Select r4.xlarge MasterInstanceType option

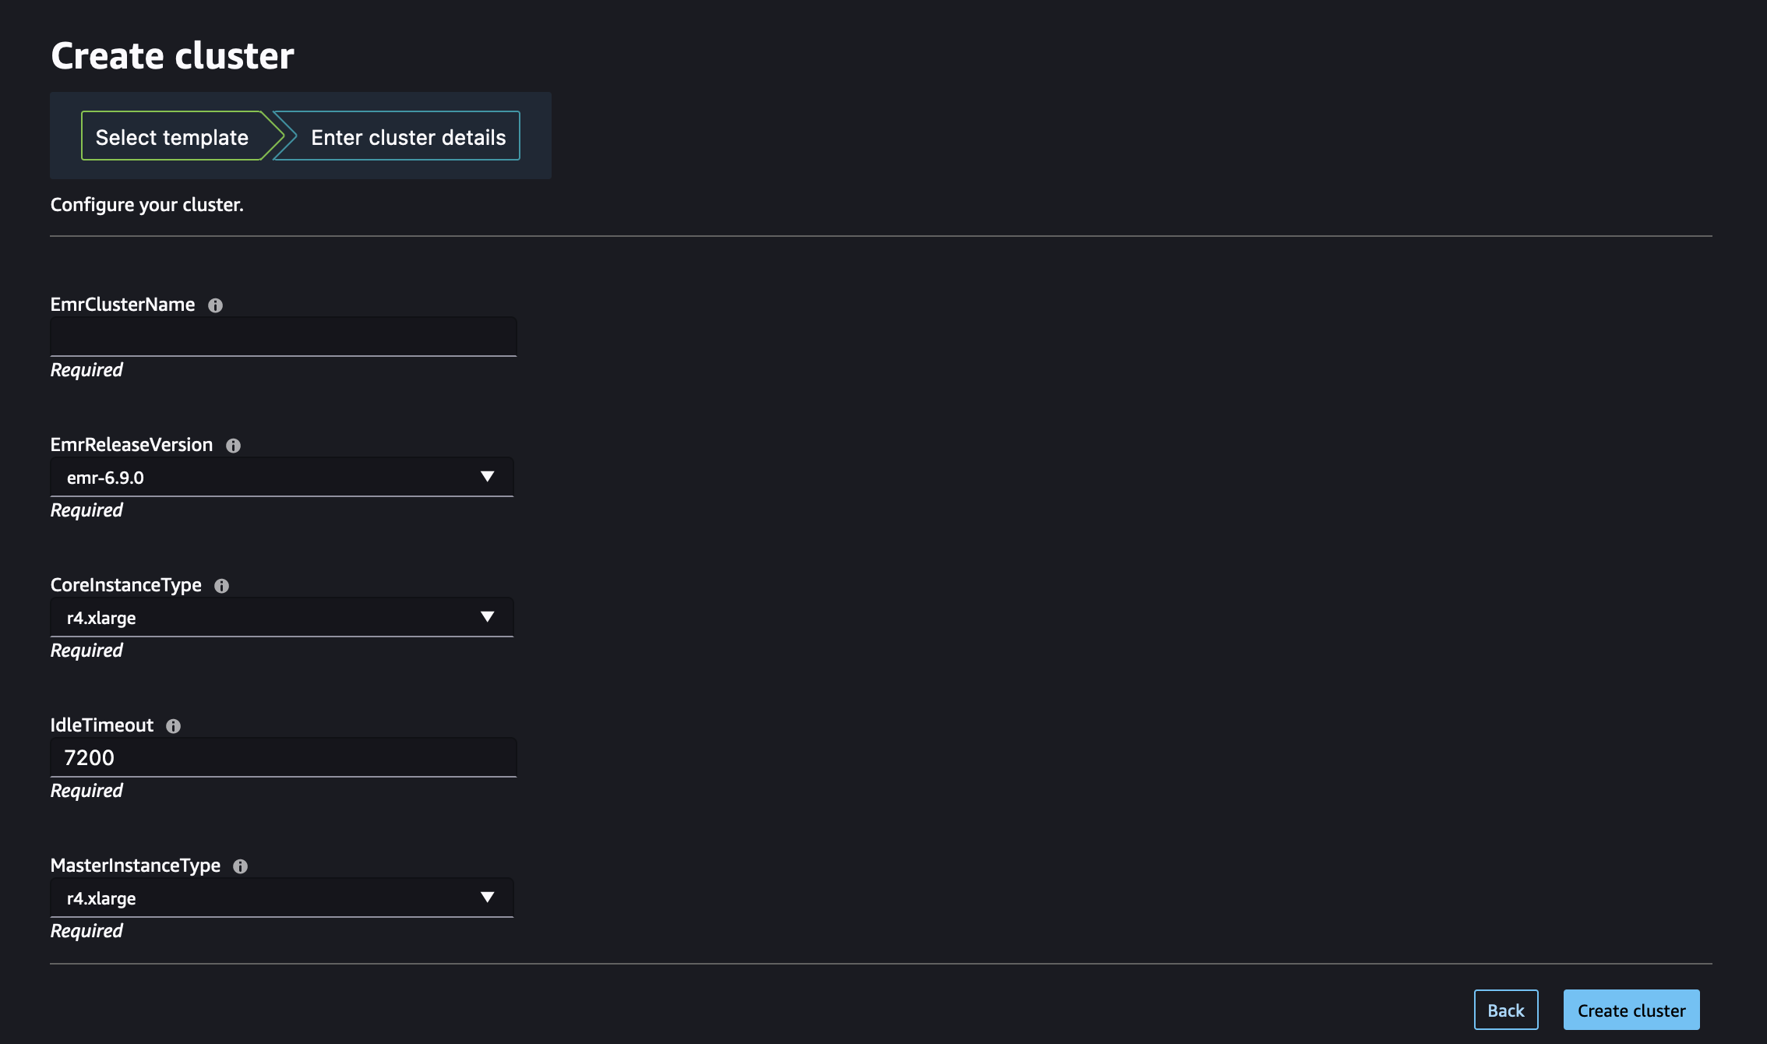(x=280, y=896)
